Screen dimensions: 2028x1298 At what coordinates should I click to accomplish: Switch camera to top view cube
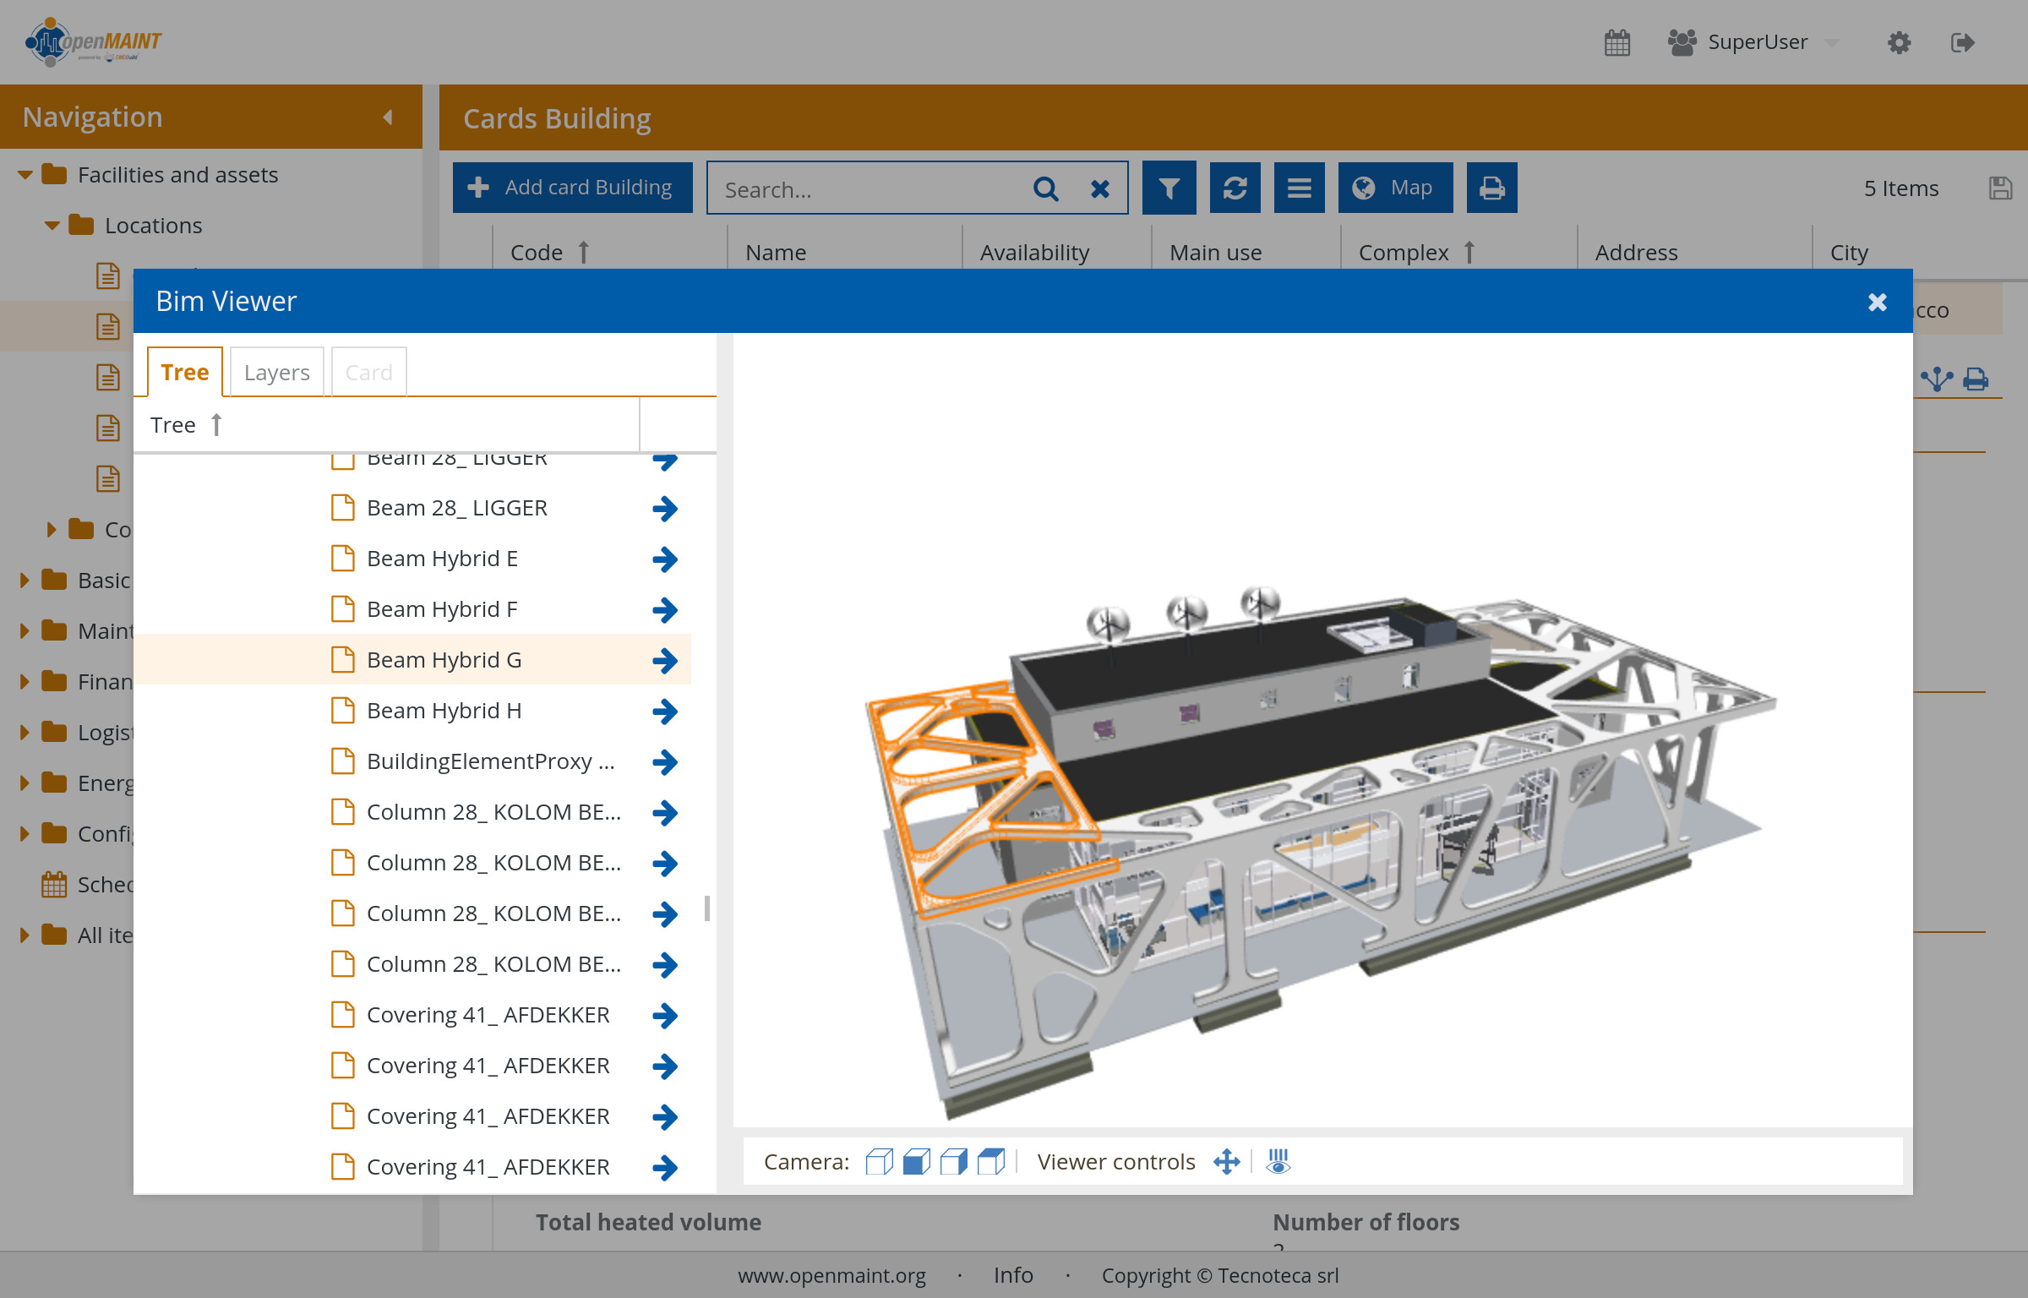pos(990,1162)
